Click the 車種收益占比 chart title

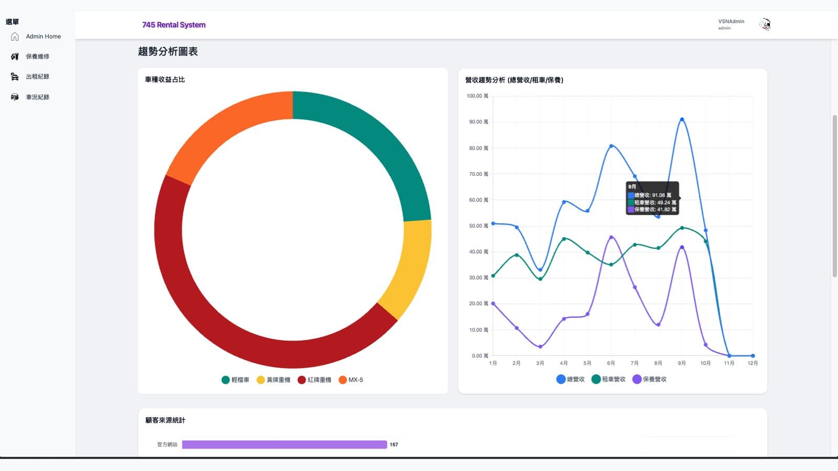(x=165, y=80)
